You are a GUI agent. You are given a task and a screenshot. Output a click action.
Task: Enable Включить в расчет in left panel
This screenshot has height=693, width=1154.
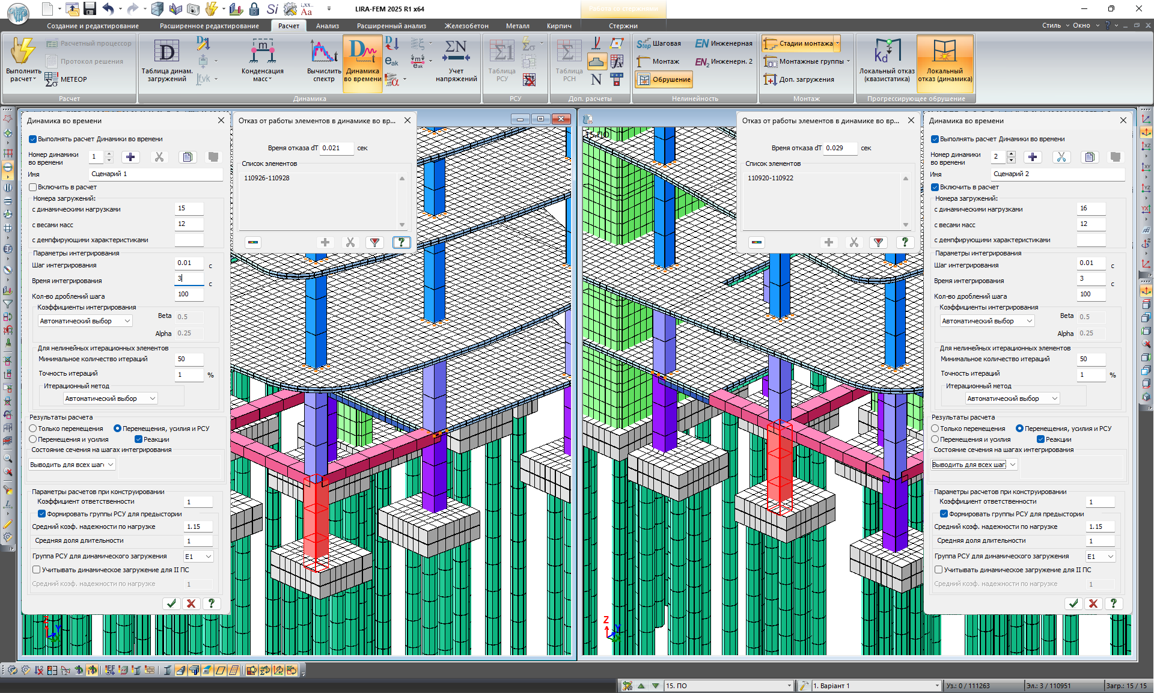point(34,188)
